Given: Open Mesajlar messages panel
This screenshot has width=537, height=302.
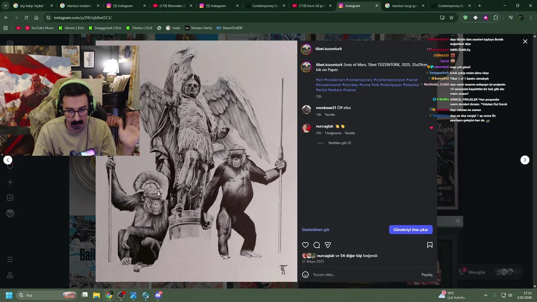Looking at the screenshot, I should tap(477, 272).
